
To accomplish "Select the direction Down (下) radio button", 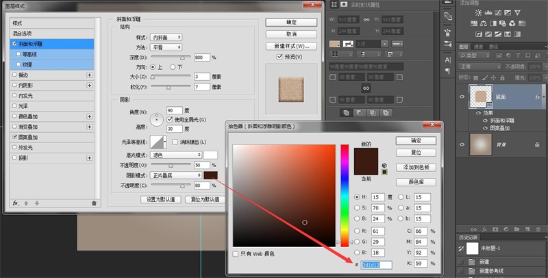I will tap(173, 67).
